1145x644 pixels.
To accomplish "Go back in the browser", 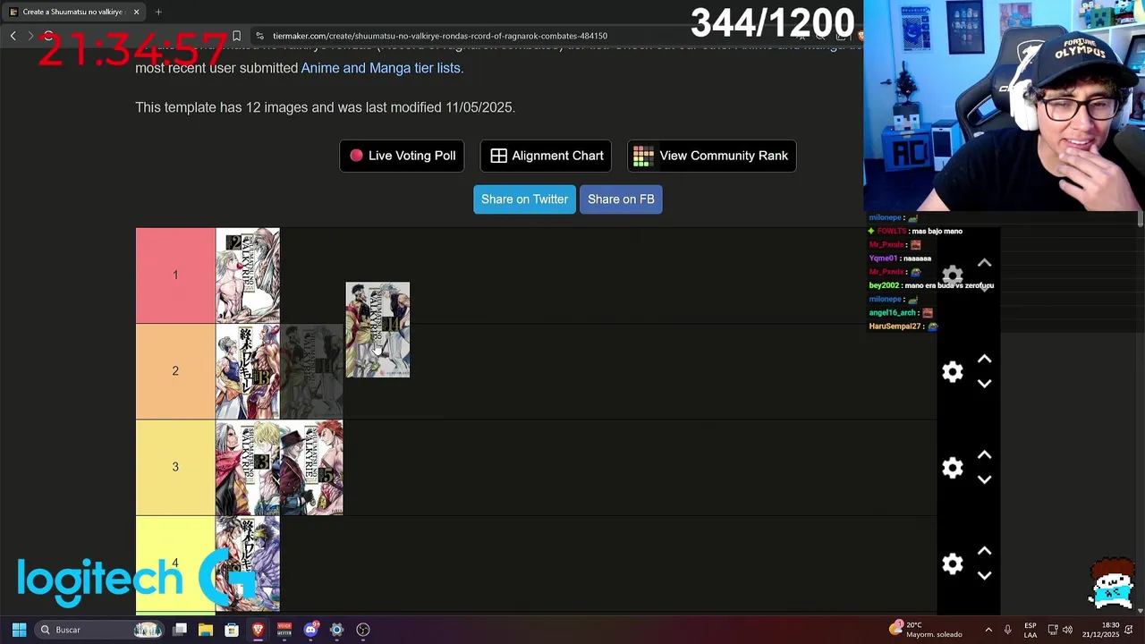I will pos(13,36).
